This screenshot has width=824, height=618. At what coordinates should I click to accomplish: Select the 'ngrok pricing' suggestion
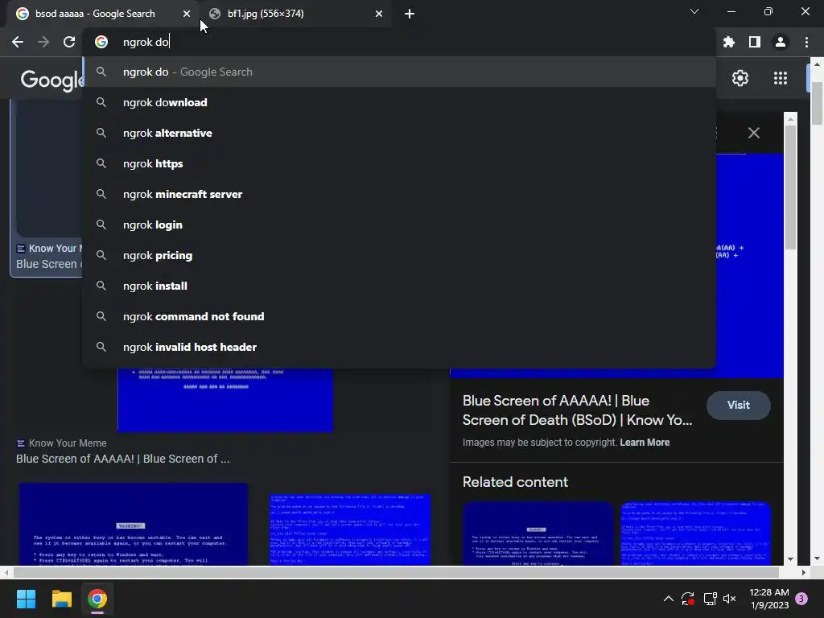399,255
